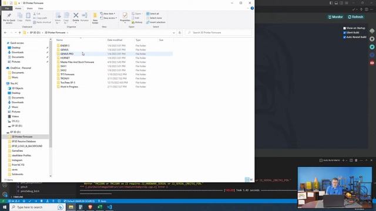Select the GENIUS folder
376x211 pixels.
[64, 50]
